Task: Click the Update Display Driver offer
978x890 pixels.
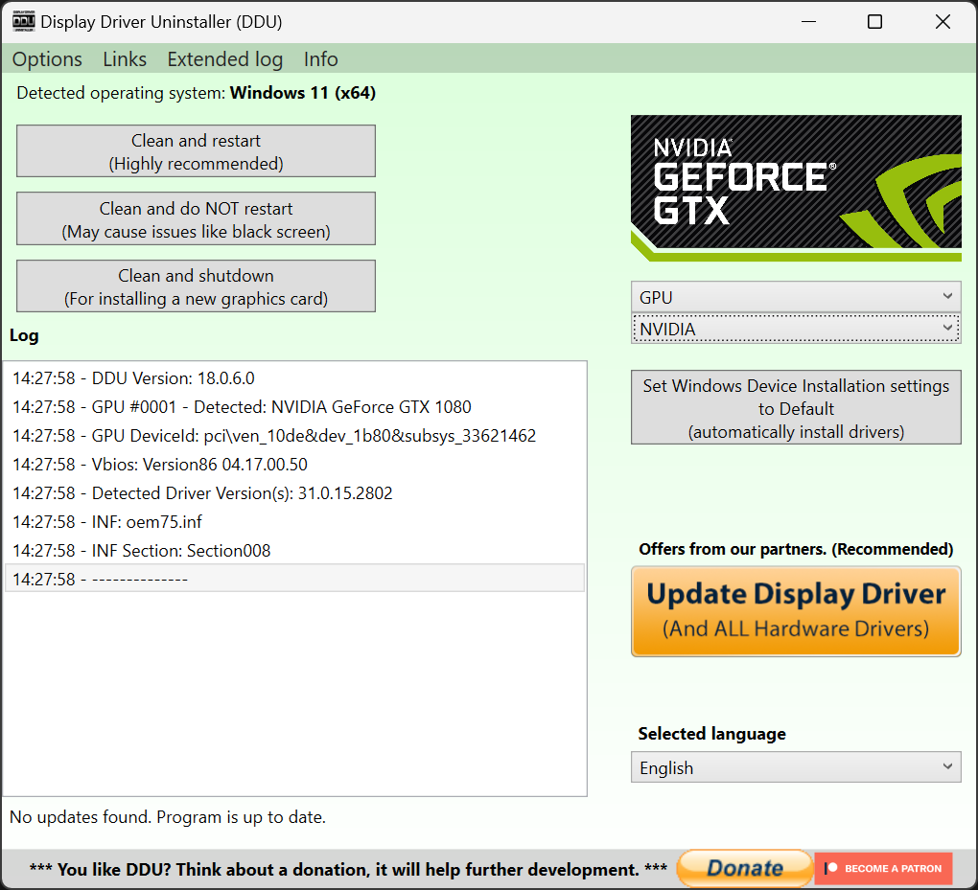Action: [x=796, y=611]
